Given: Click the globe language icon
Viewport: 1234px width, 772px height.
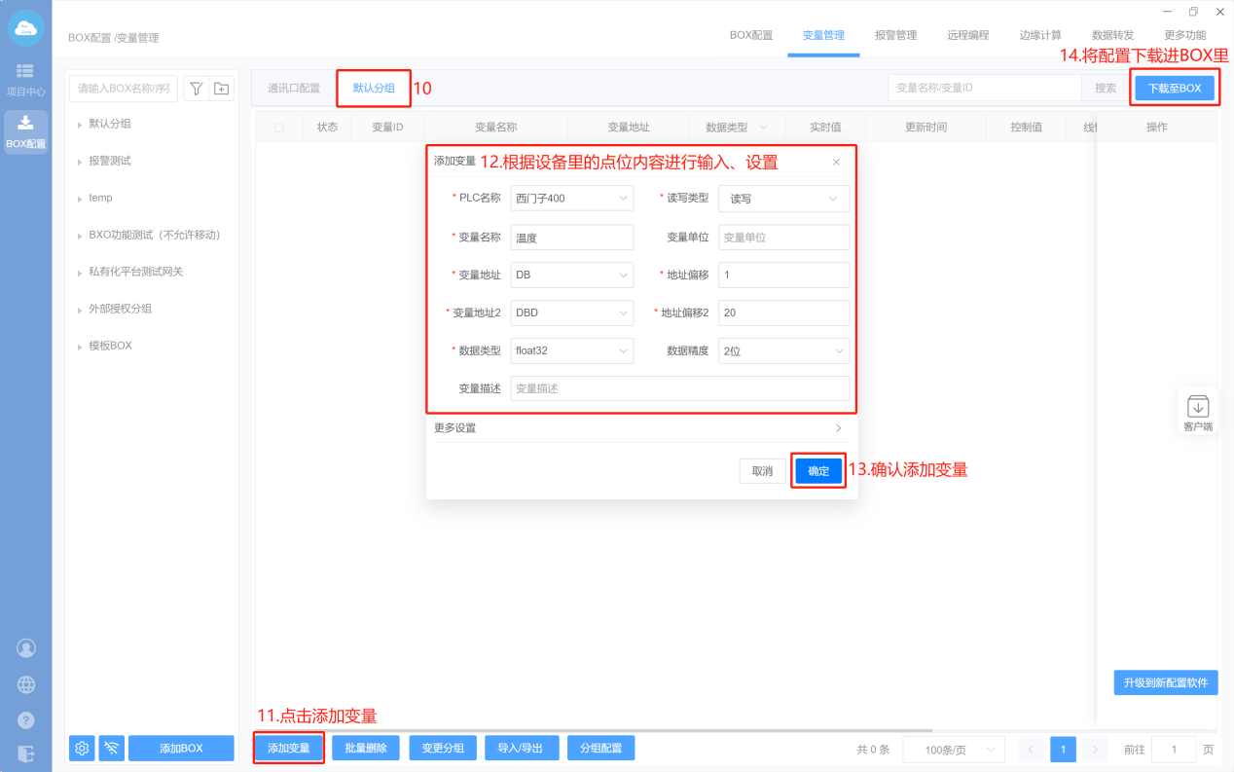Looking at the screenshot, I should (x=26, y=684).
